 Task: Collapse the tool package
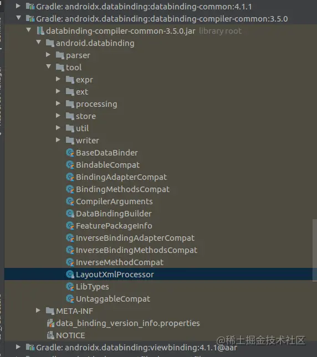(x=49, y=66)
